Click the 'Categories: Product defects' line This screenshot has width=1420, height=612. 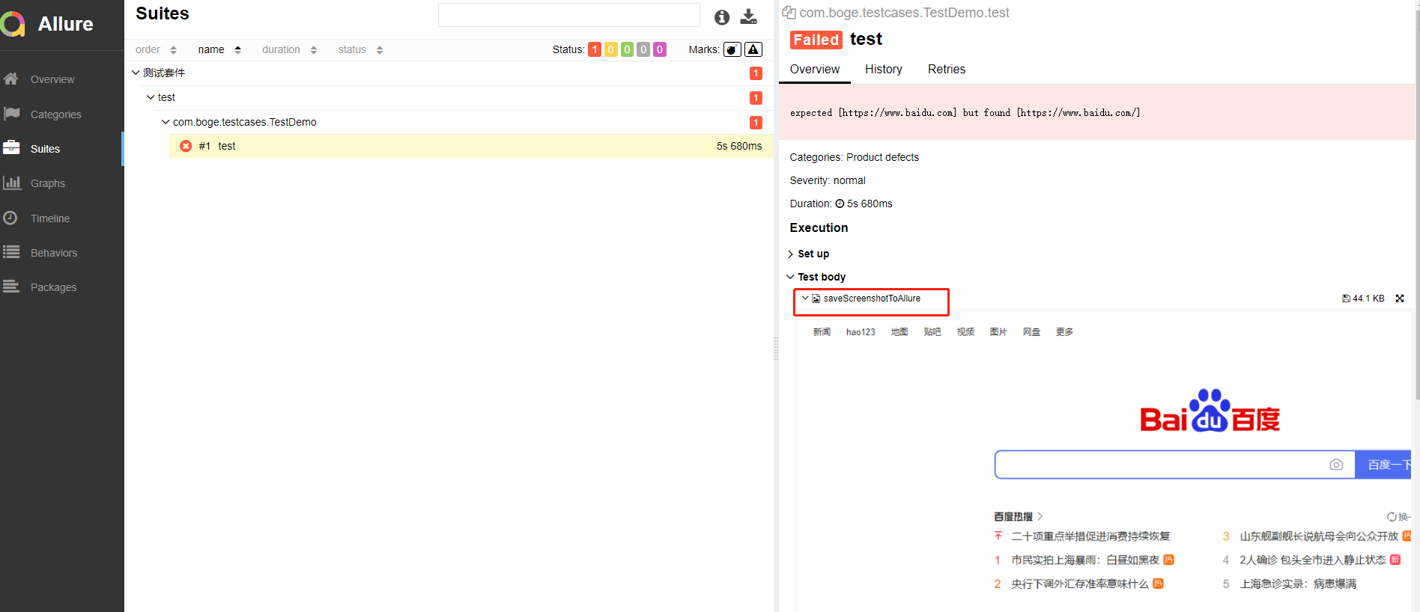(x=854, y=157)
